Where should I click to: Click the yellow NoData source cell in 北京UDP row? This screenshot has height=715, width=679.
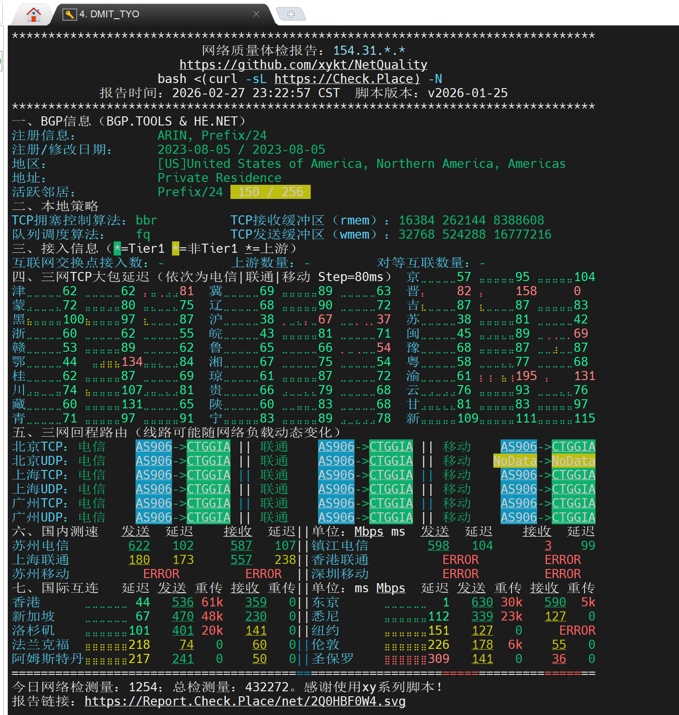pyautogui.click(x=515, y=461)
